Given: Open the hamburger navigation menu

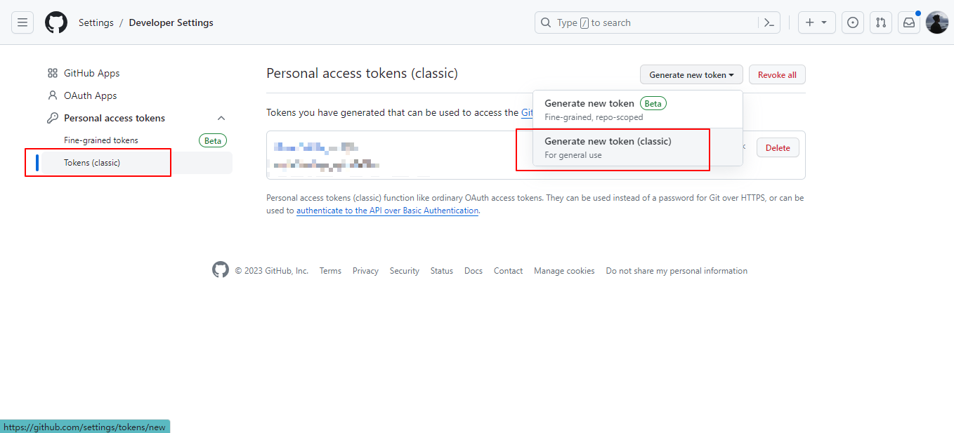Looking at the screenshot, I should tap(22, 22).
